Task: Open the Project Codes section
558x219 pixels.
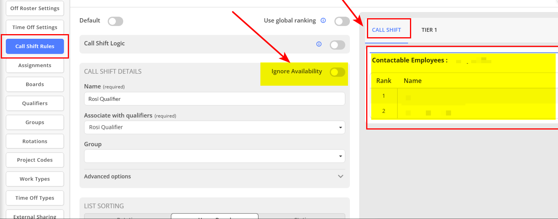Action: [x=35, y=160]
